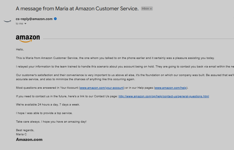Viewport: 234px width, 150px height.
Task: Follow the contact-us general-questions.html link
Action: pyautogui.click(x=164, y=96)
